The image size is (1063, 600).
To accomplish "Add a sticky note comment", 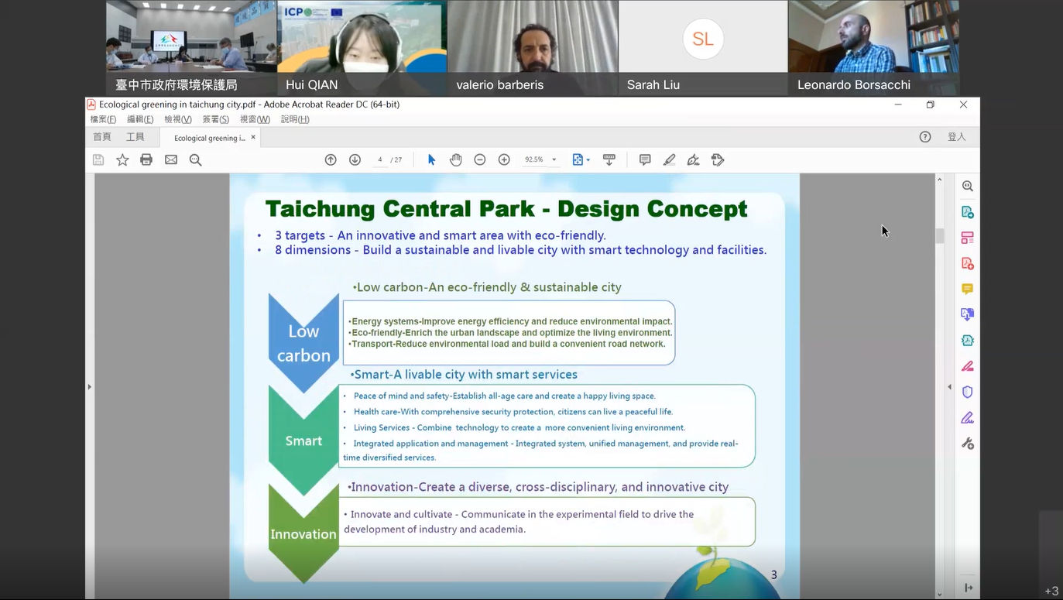I will (x=645, y=159).
